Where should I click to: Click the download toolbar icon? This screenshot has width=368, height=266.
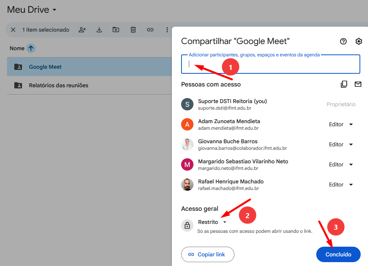point(99,30)
